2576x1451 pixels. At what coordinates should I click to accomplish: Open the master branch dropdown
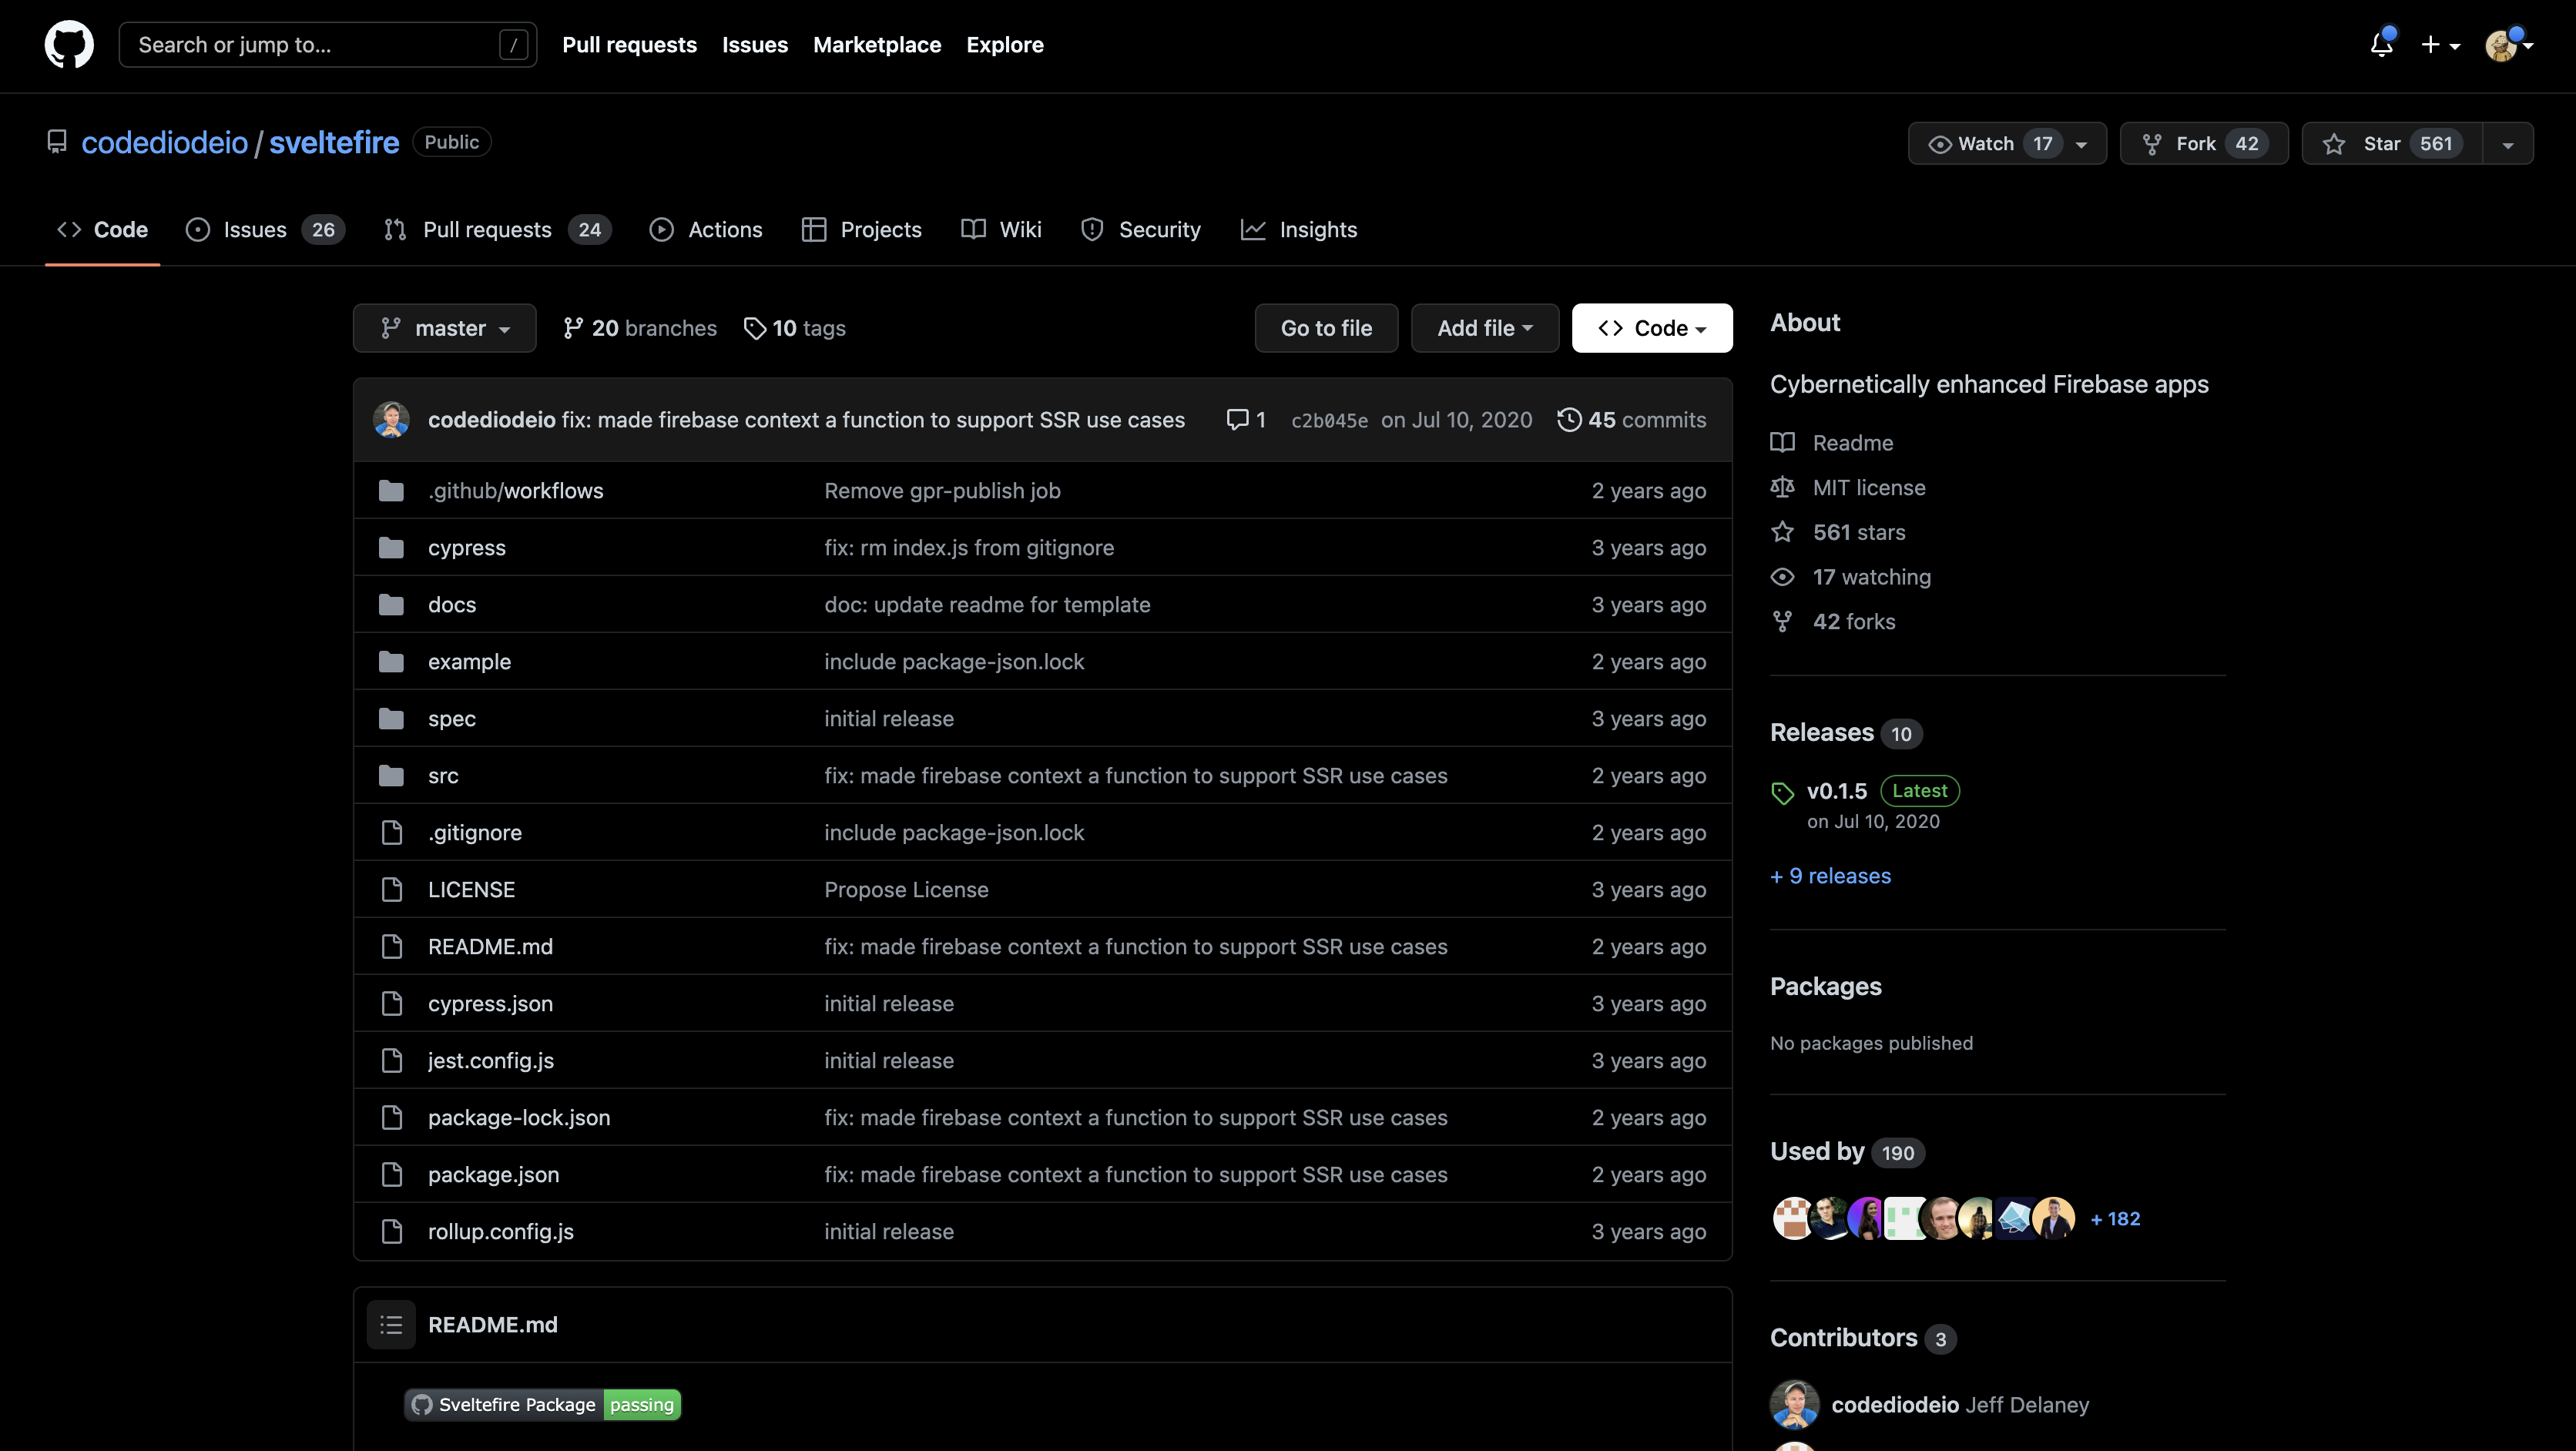click(444, 328)
